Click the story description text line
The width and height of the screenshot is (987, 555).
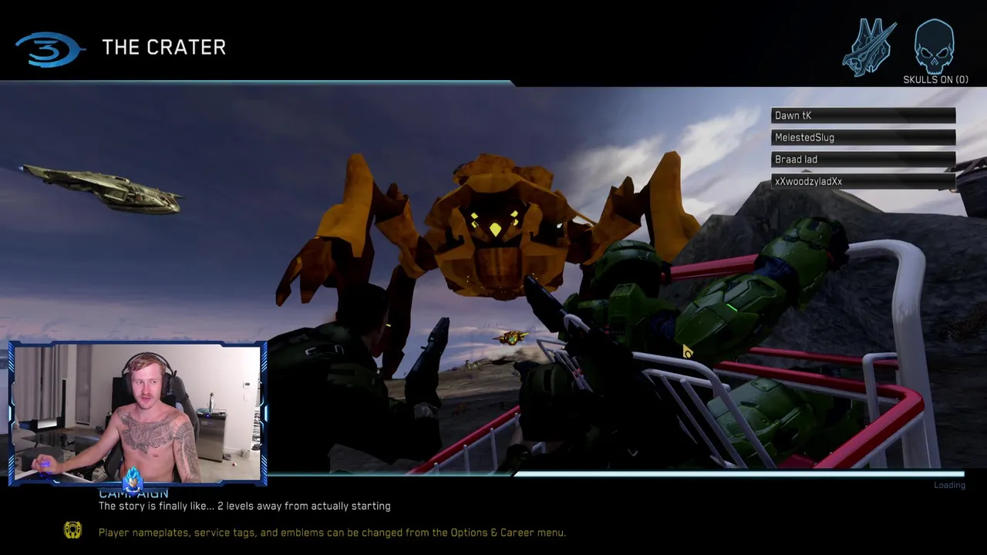click(244, 506)
